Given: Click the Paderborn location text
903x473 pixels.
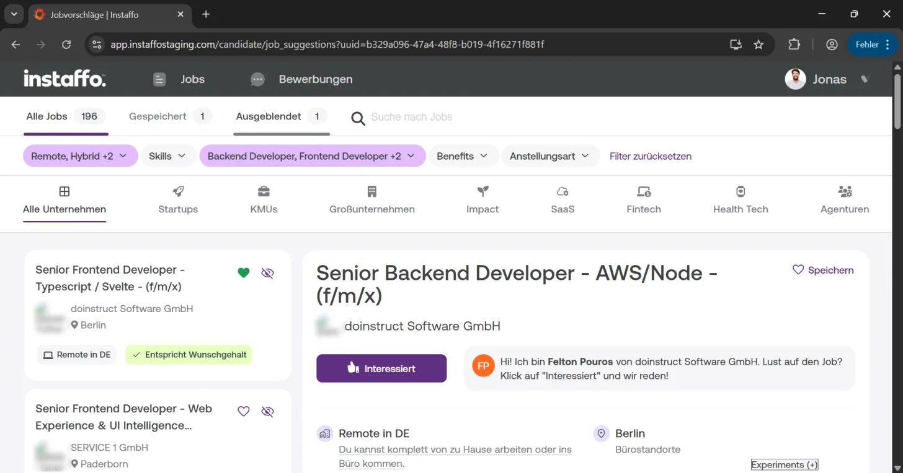Looking at the screenshot, I should click(x=104, y=464).
